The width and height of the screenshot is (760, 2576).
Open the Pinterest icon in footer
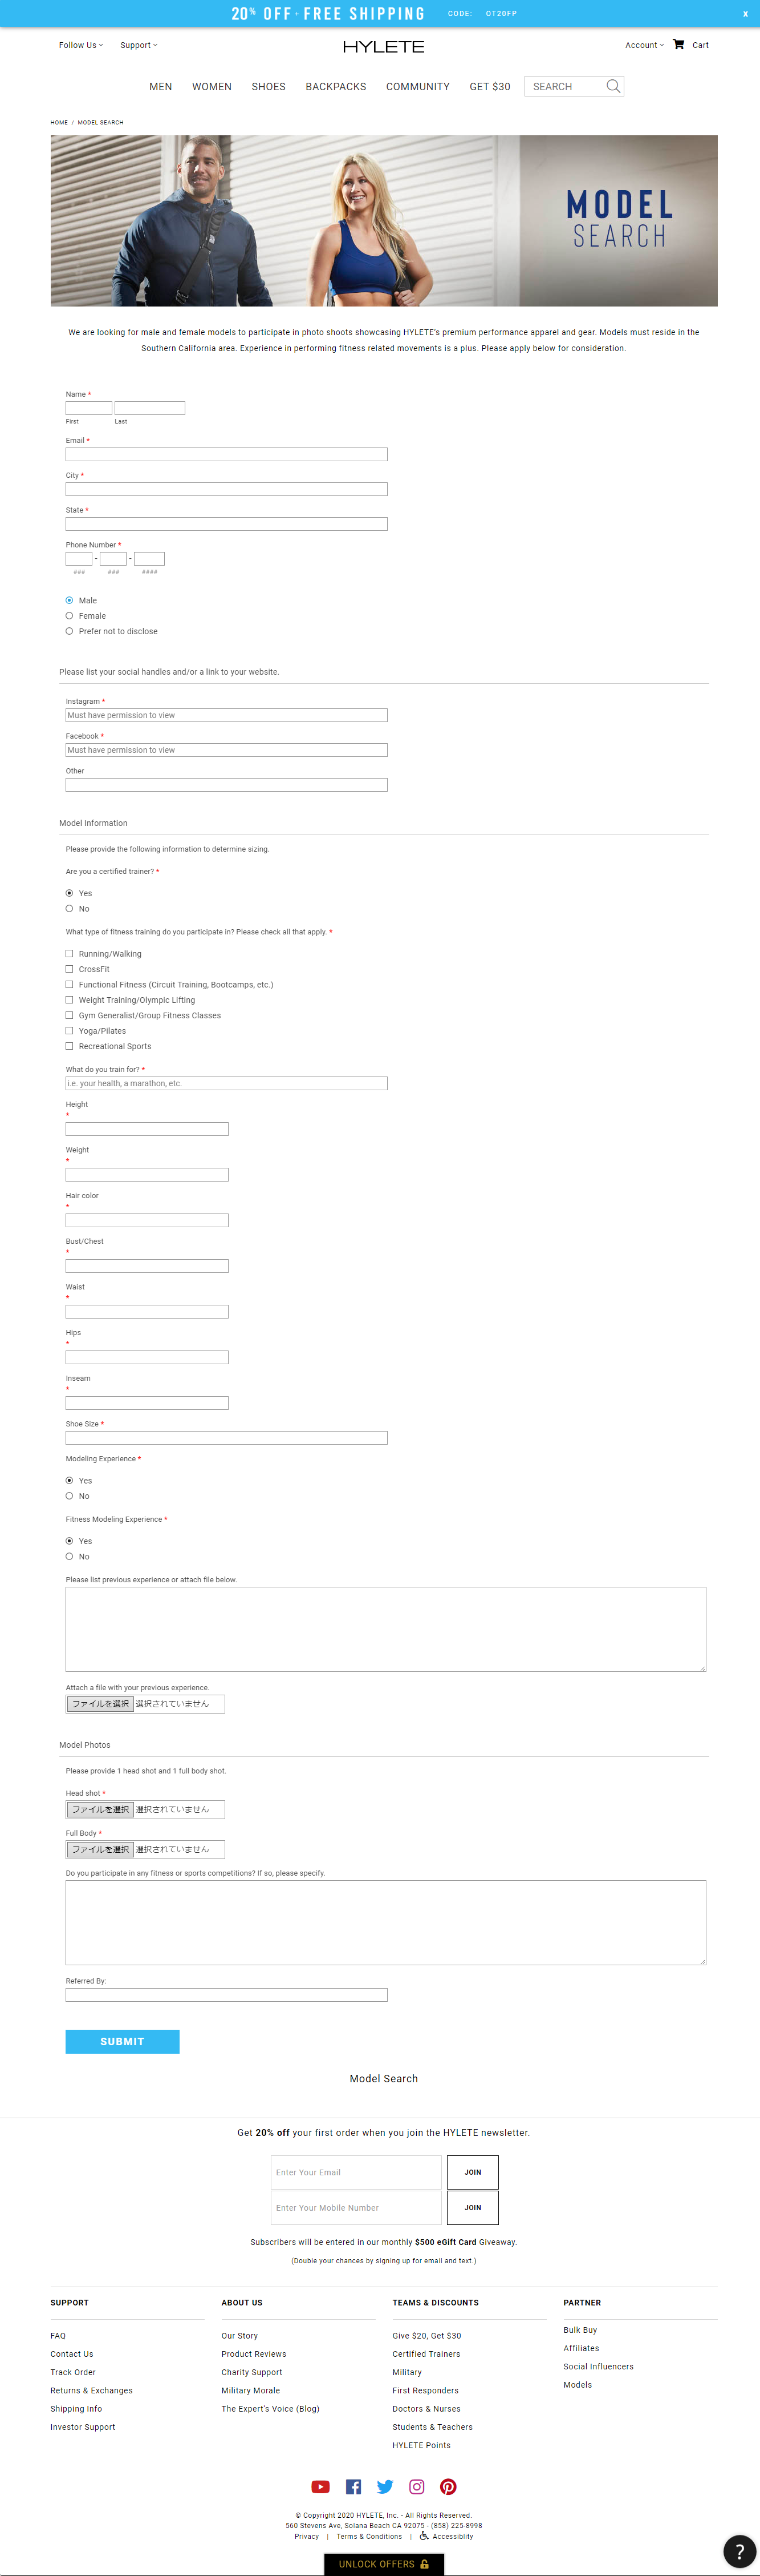(x=448, y=2487)
